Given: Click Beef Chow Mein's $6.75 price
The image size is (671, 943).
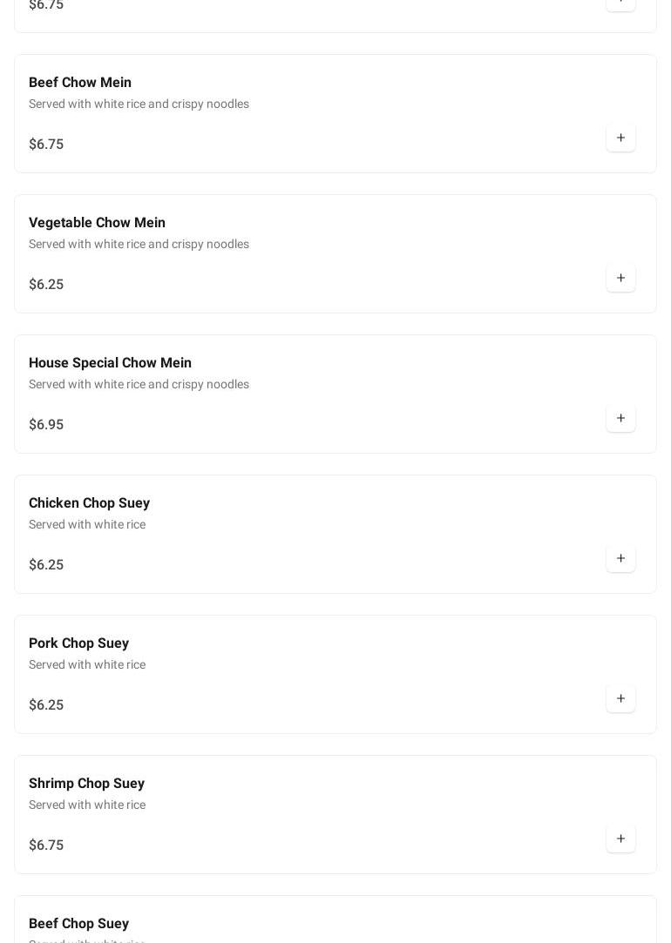Looking at the screenshot, I should coord(46,145).
